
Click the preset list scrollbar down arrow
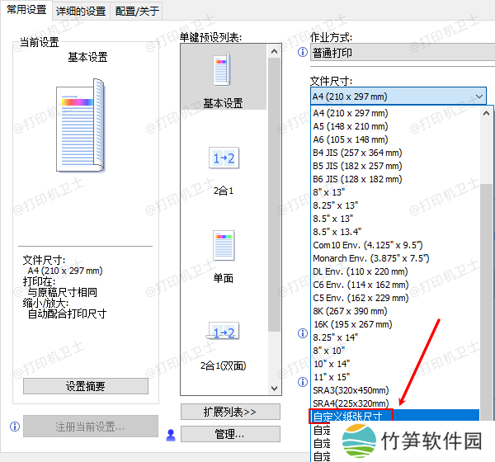(276, 386)
